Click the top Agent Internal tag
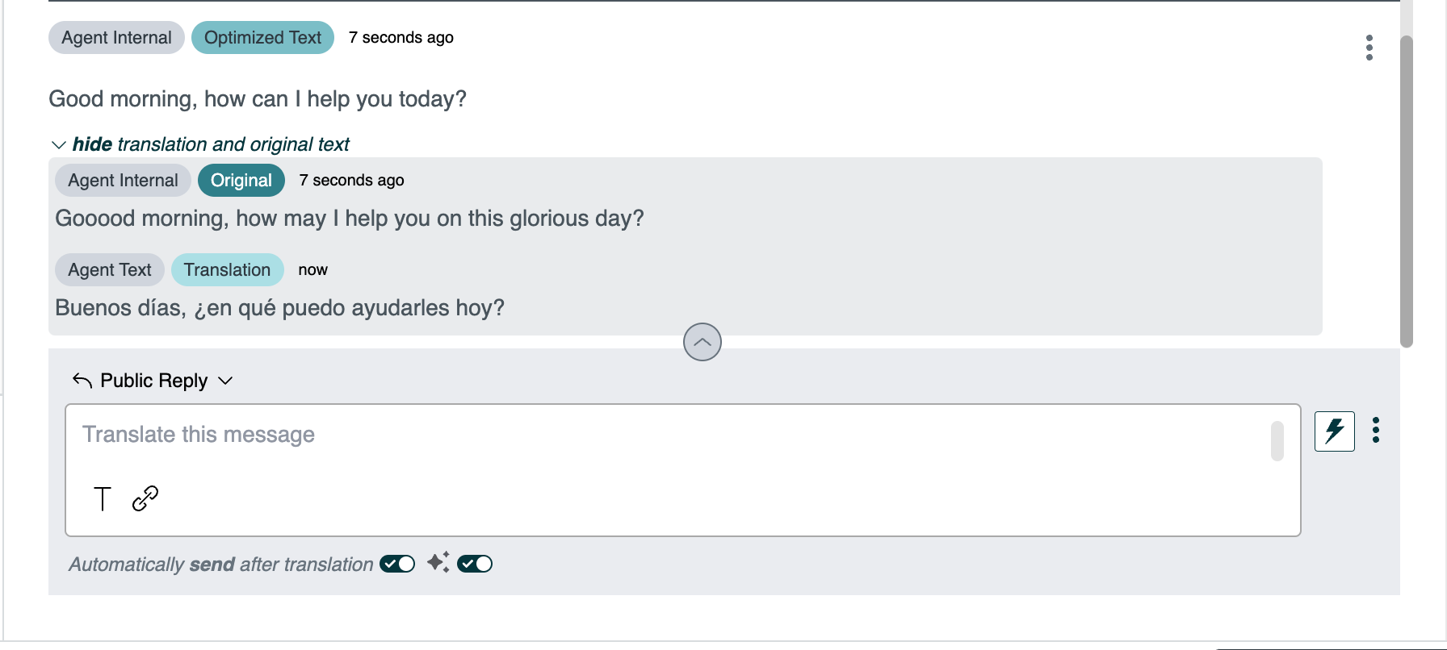This screenshot has height=650, width=1447. pyautogui.click(x=116, y=38)
